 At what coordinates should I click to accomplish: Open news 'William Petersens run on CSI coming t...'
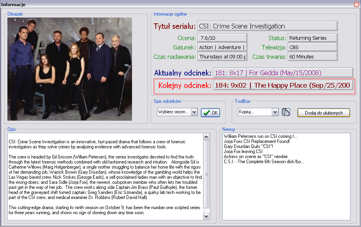(261, 136)
